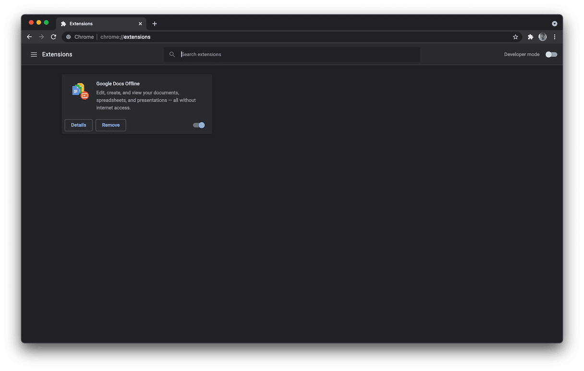
Task: Click the browser forward arrow
Action: pos(41,37)
